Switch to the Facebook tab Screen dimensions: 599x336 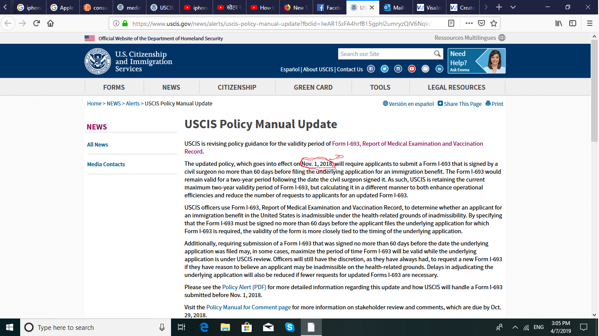click(329, 7)
